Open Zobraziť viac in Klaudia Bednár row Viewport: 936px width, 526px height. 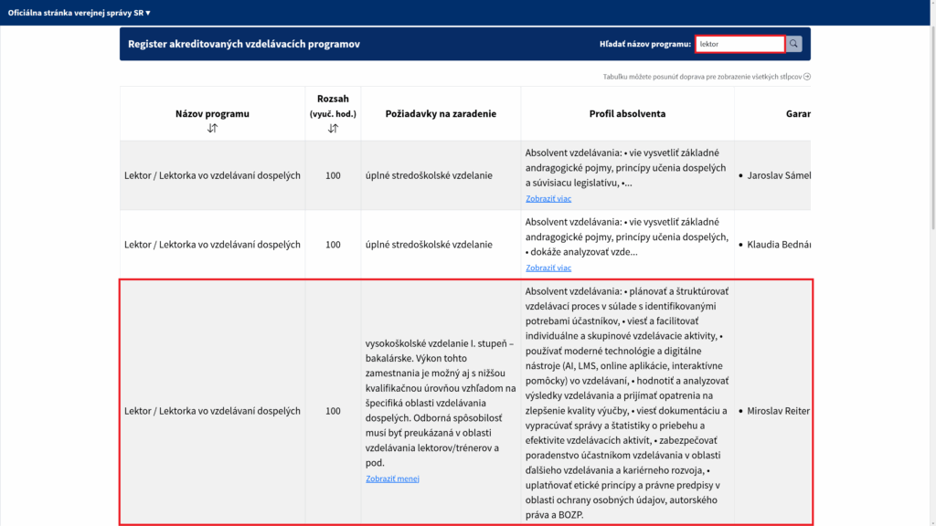click(x=548, y=268)
